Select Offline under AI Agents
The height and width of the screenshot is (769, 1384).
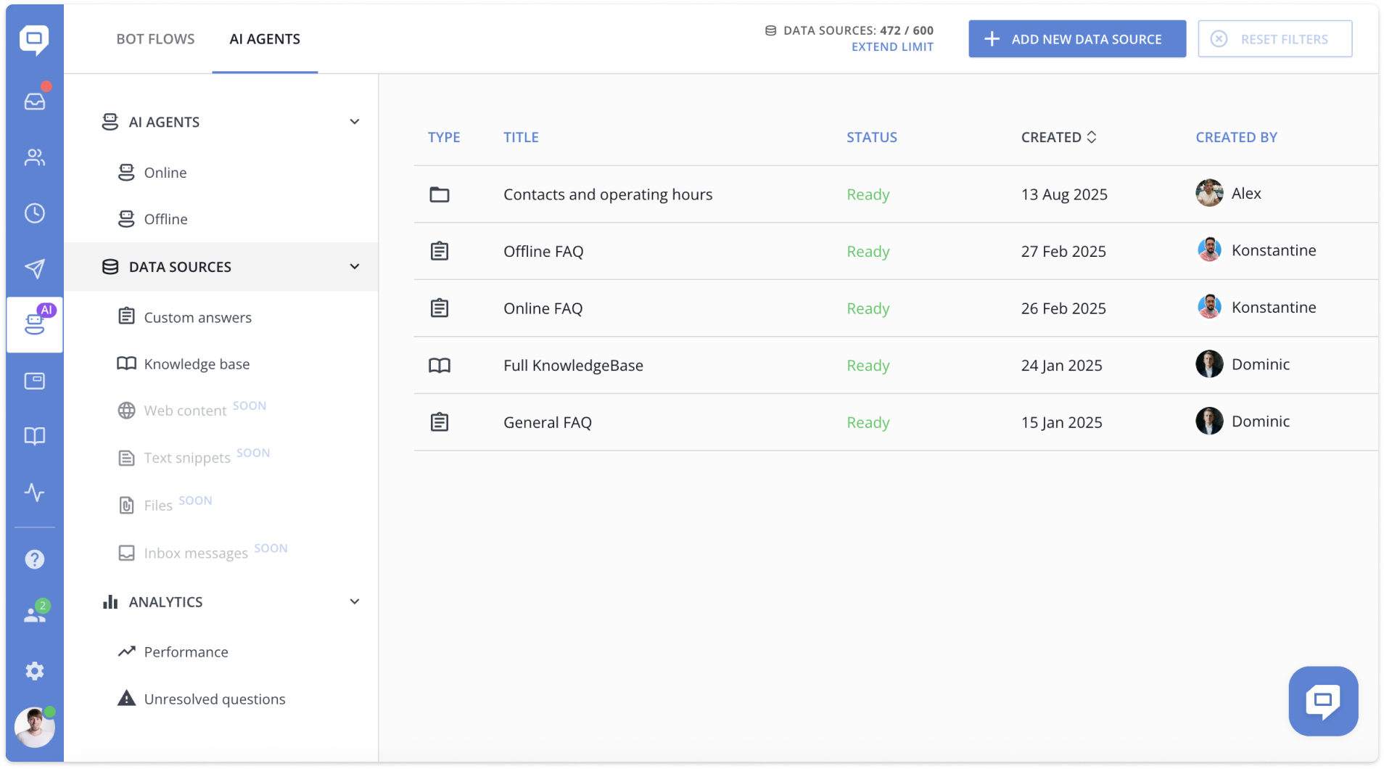165,219
